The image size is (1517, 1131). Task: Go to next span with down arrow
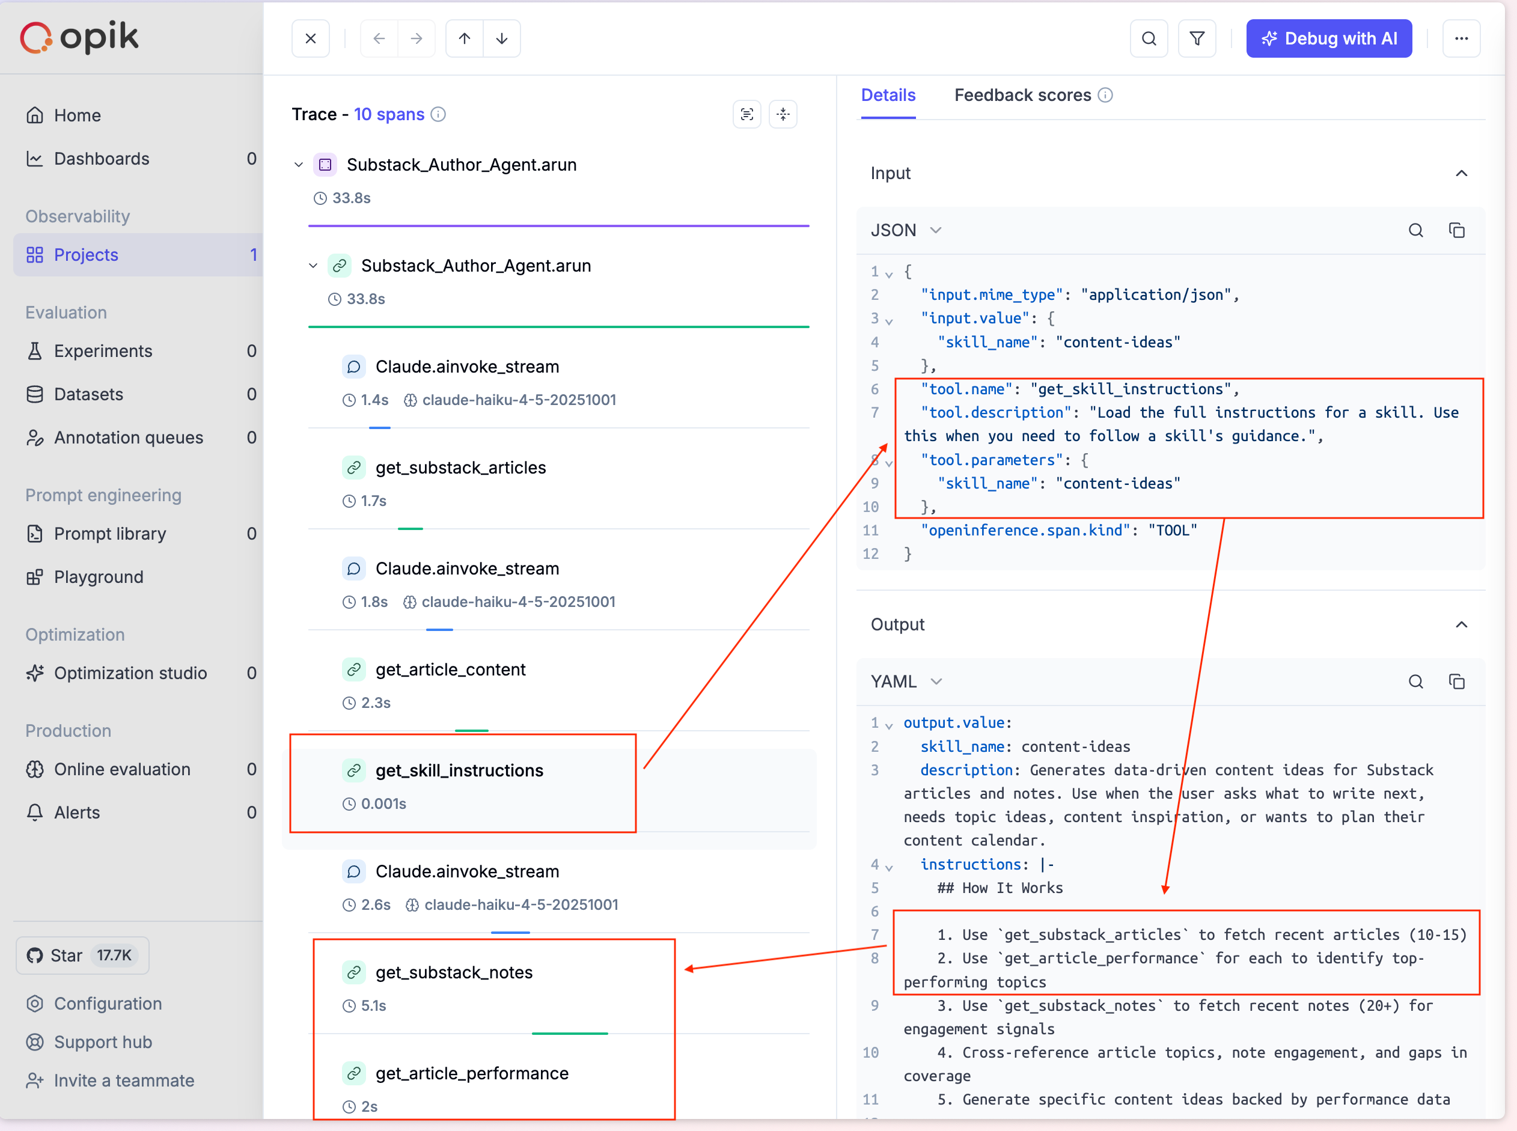[502, 38]
